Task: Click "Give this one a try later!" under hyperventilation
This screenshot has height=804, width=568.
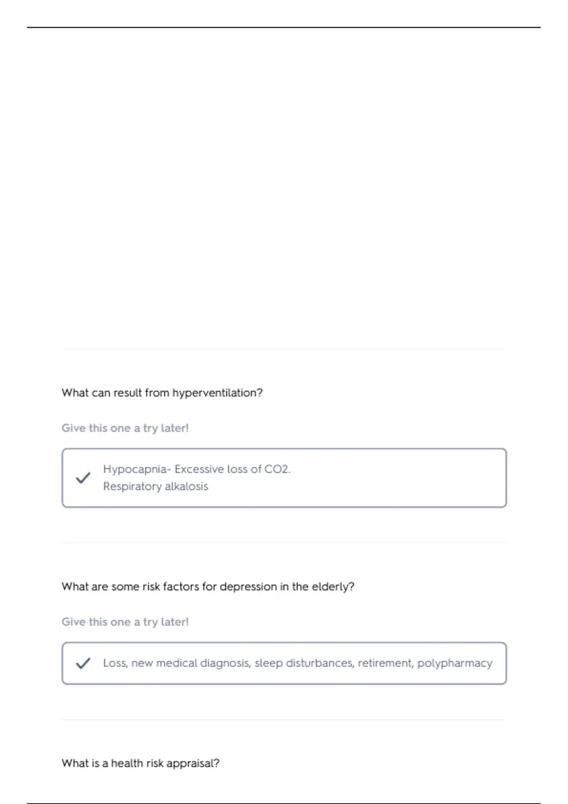Action: [125, 428]
